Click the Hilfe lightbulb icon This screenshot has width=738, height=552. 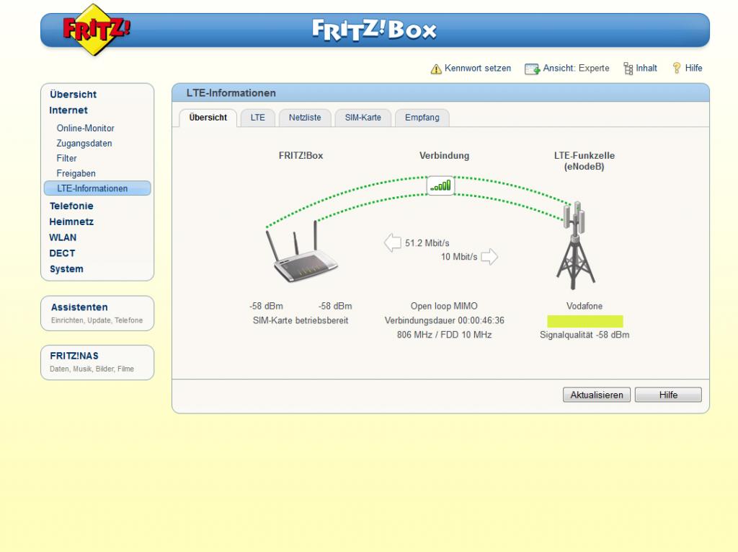click(676, 69)
